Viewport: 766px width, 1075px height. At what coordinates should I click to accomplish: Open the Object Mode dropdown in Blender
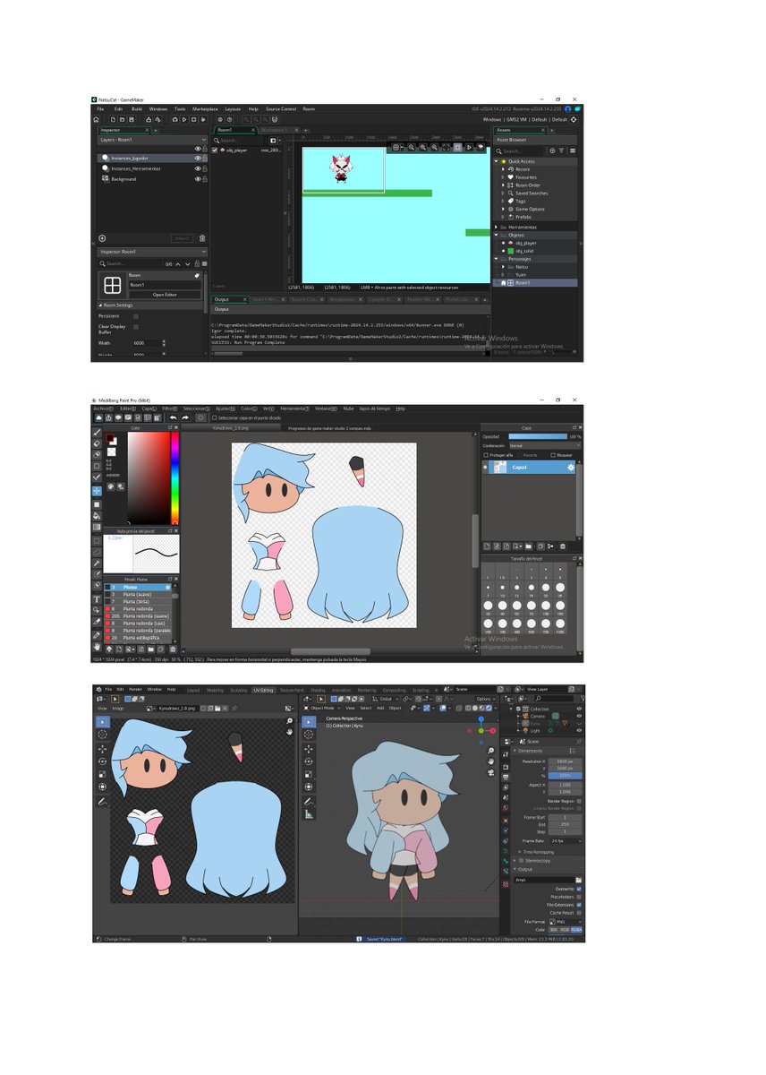(322, 708)
